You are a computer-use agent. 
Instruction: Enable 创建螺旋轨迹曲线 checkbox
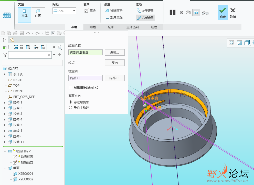pos(70,88)
